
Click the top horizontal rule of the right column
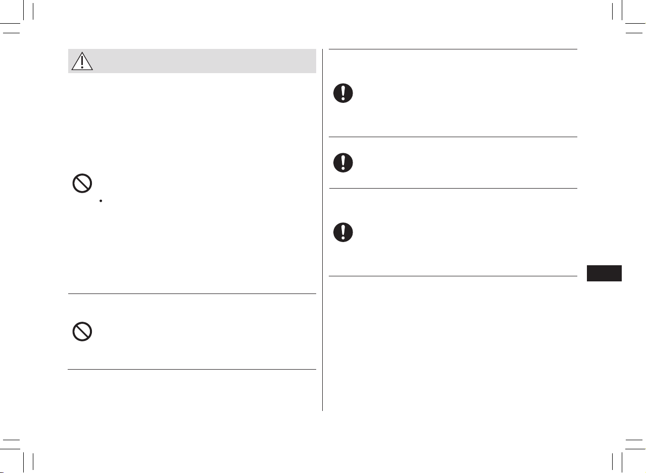(453, 49)
